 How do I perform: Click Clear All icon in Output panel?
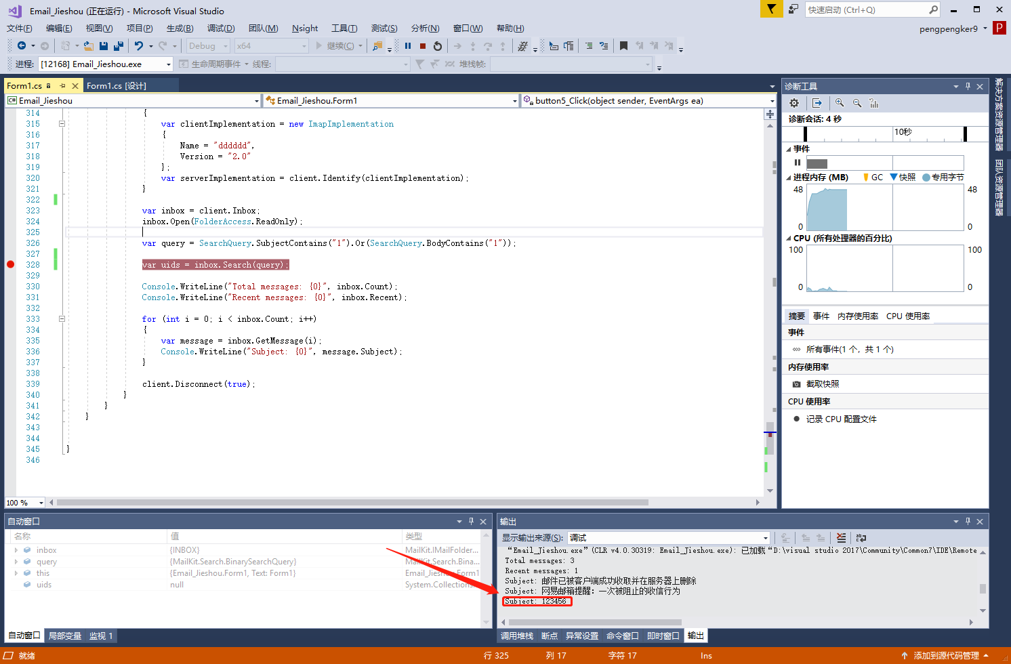point(841,537)
